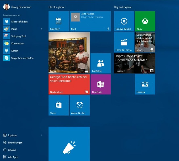Open Alle Apps list

[13, 157]
